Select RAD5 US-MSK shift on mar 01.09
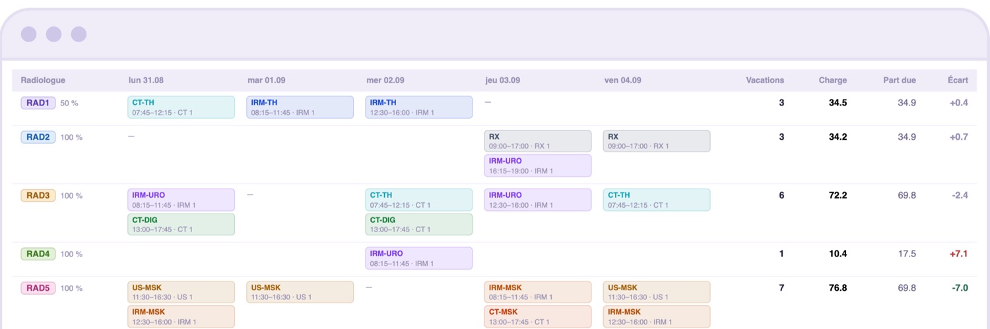The height and width of the screenshot is (329, 990). 300,292
